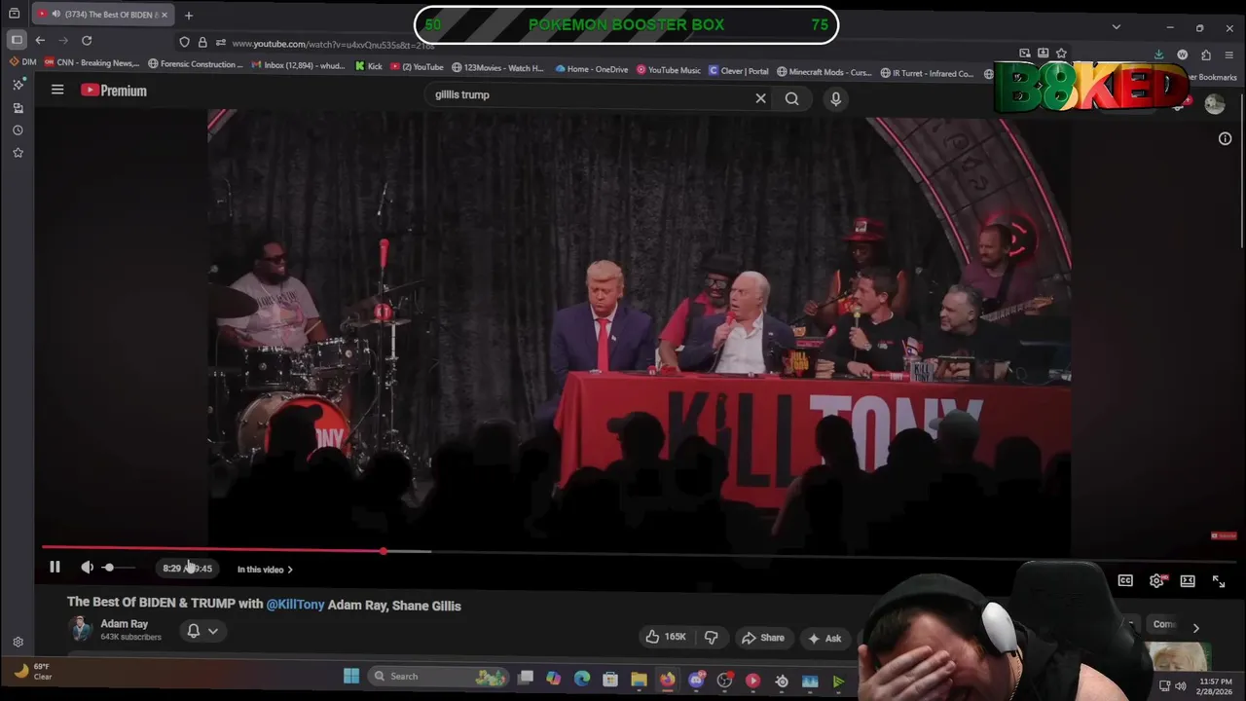Go back with the browser back arrow
This screenshot has height=701, width=1246.
coord(40,40)
